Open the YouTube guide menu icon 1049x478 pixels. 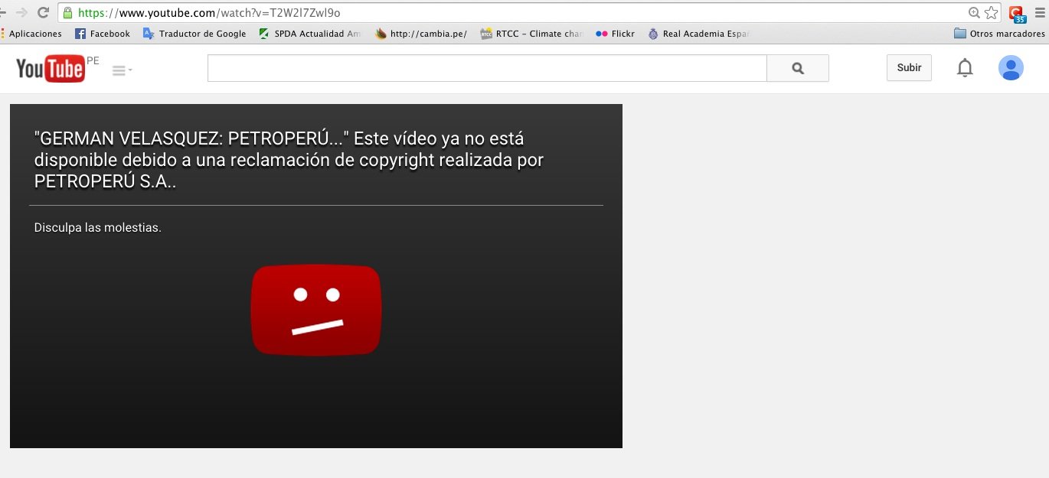122,70
